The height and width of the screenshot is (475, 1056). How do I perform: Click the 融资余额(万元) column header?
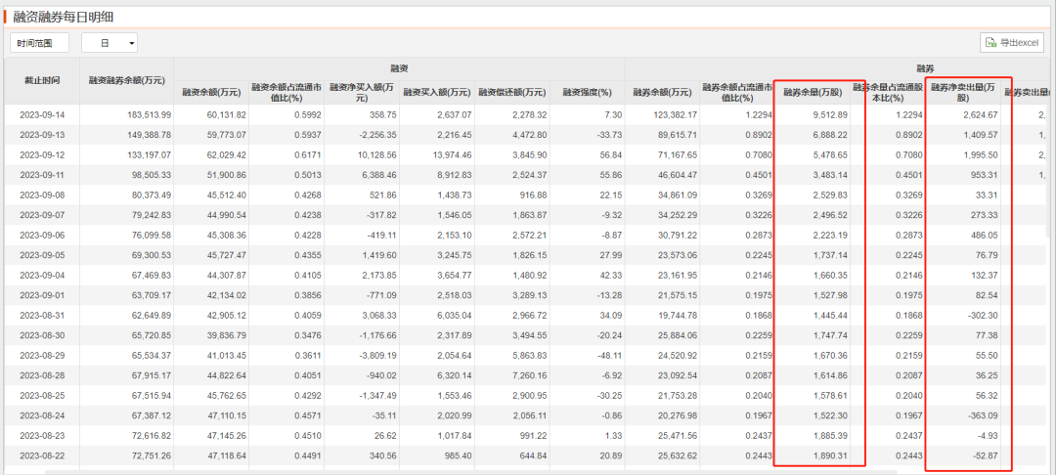(x=209, y=92)
